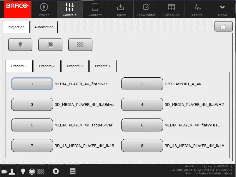The height and width of the screenshot is (177, 236).
Task: Open the Scheduler calendar
Action: pos(171,9)
